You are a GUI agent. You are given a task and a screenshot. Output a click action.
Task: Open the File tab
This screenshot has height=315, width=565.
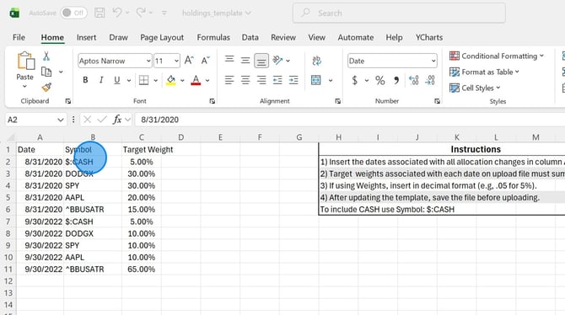click(19, 37)
